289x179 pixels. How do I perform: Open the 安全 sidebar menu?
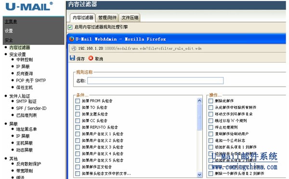click(x=9, y=40)
